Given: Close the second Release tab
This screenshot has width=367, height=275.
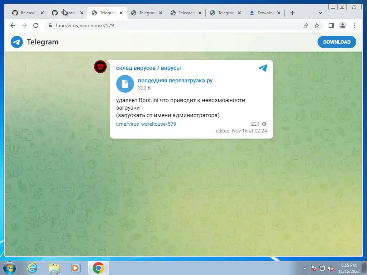Looking at the screenshot, I should pos(81,13).
